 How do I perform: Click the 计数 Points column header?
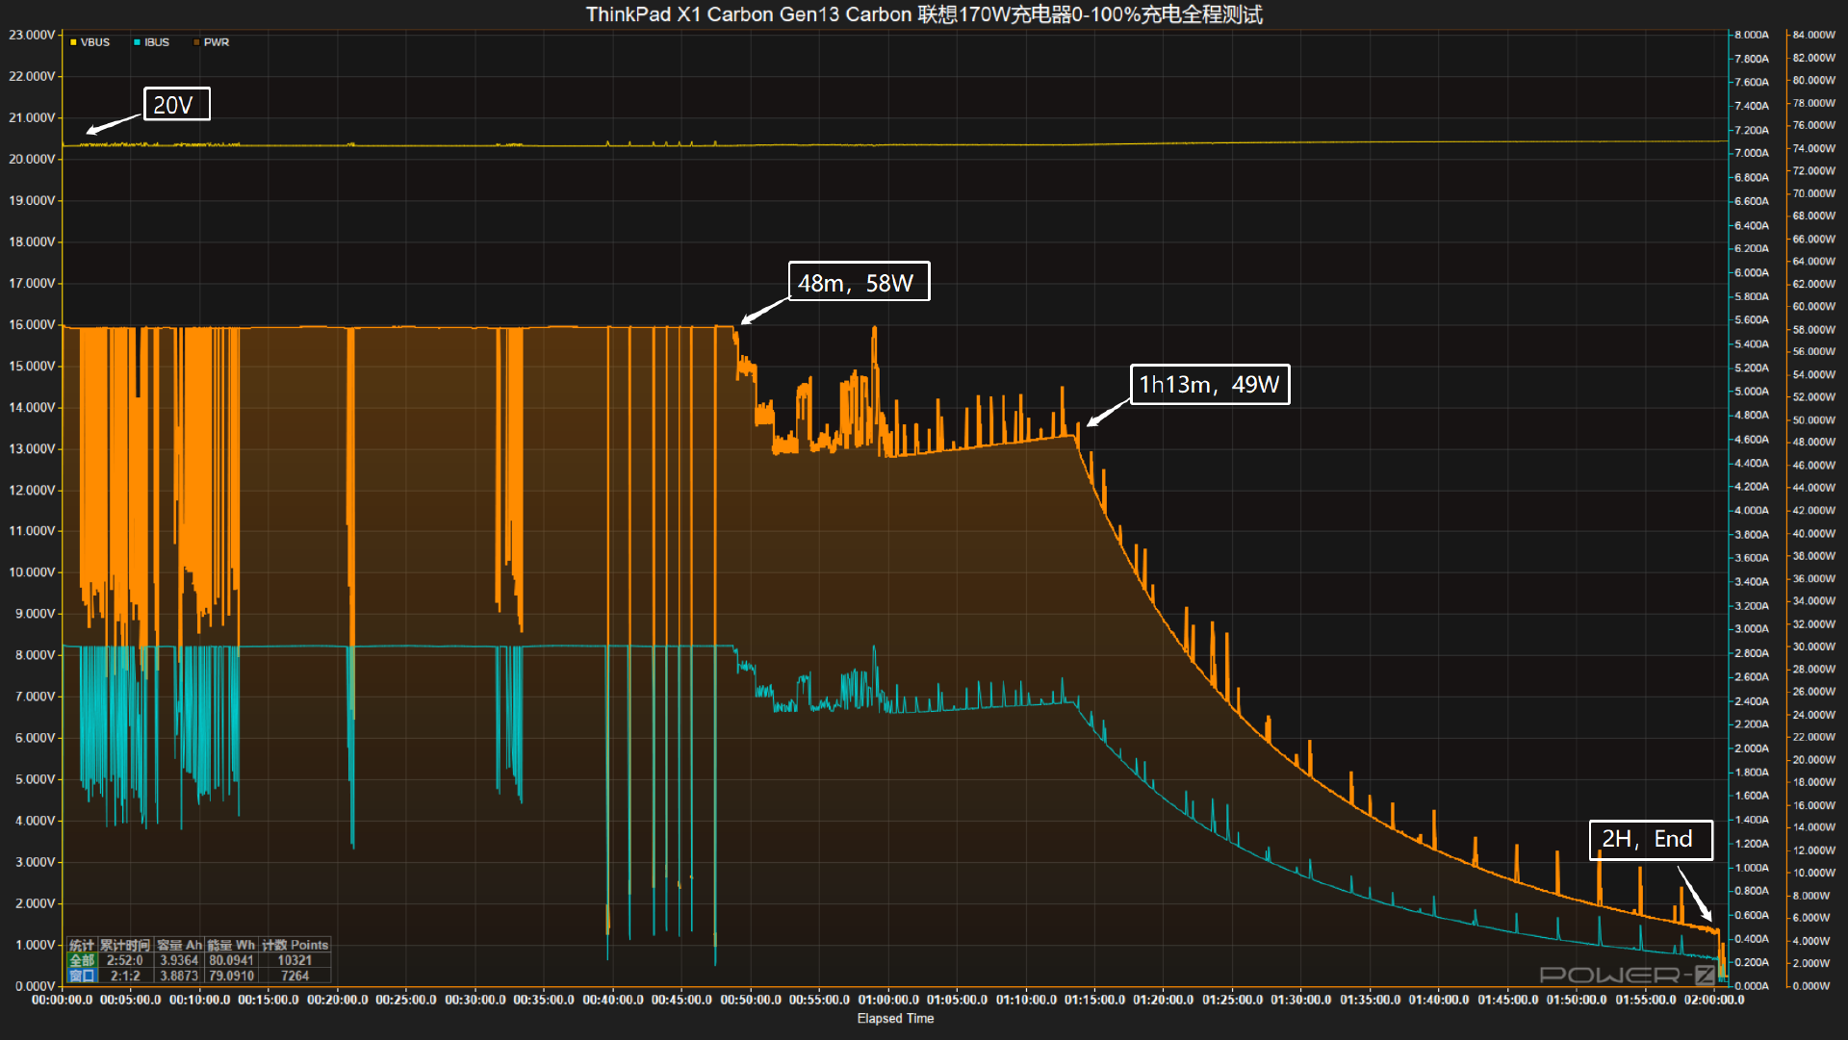point(295,945)
